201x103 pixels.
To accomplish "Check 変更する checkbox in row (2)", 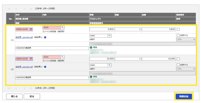I will [178, 65].
